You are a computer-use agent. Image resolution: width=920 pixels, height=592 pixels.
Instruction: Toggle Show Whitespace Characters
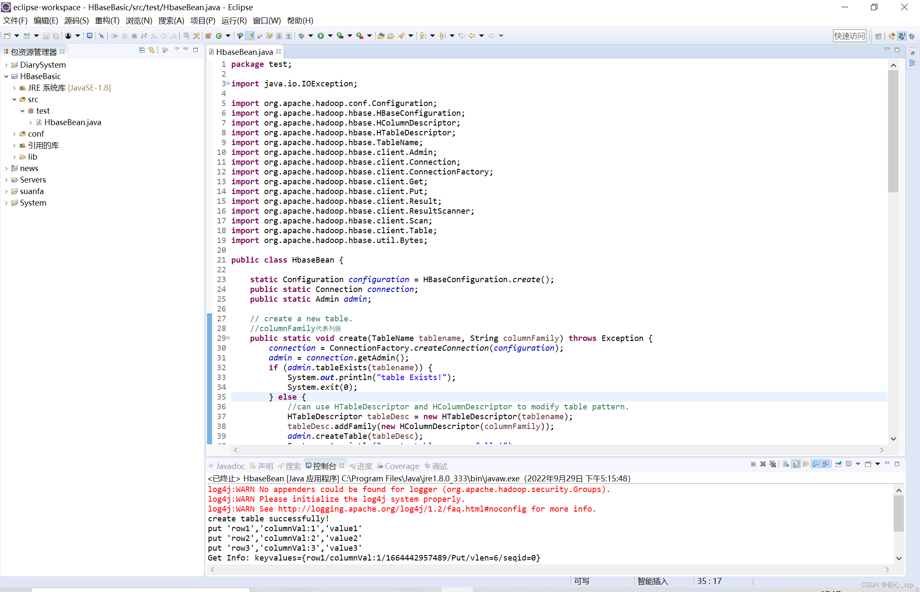(288, 36)
